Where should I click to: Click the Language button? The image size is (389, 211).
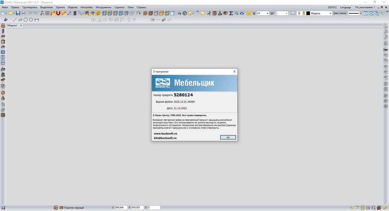tap(345, 7)
